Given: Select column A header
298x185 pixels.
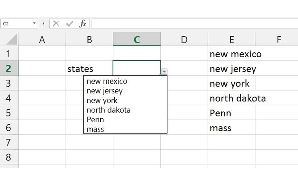Looking at the screenshot, I should pyautogui.click(x=42, y=39).
